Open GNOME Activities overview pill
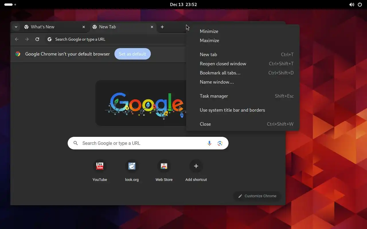This screenshot has height=229, width=367. (x=10, y=5)
